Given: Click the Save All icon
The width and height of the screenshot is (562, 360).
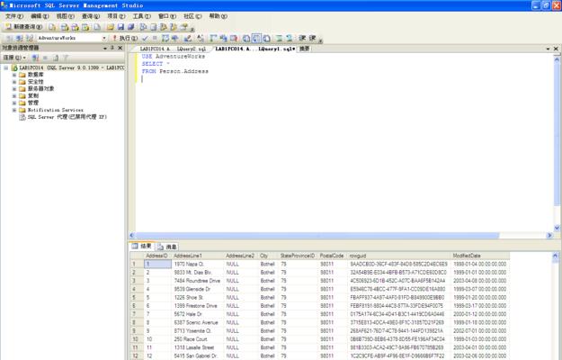Looking at the screenshot, I should (x=130, y=27).
